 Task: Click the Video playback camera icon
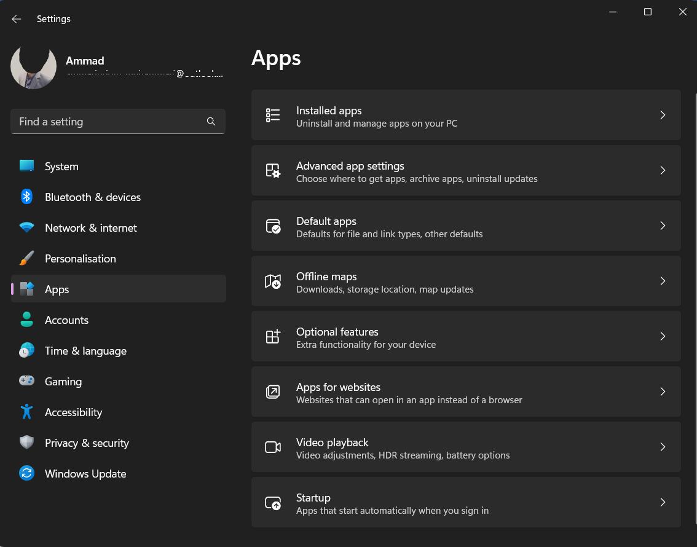click(273, 447)
